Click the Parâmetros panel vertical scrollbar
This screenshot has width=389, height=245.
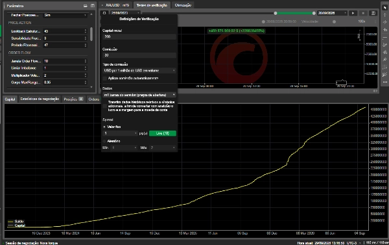91,34
